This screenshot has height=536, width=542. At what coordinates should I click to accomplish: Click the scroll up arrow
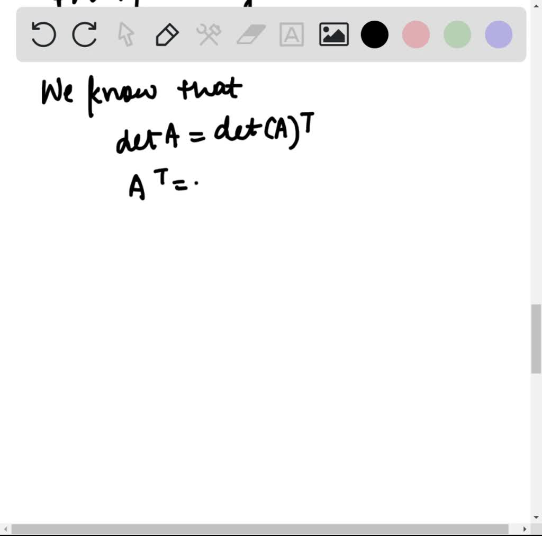click(536, 5)
